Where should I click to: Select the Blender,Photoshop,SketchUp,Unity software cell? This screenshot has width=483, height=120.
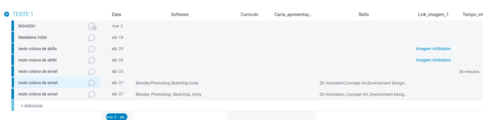tap(180, 83)
